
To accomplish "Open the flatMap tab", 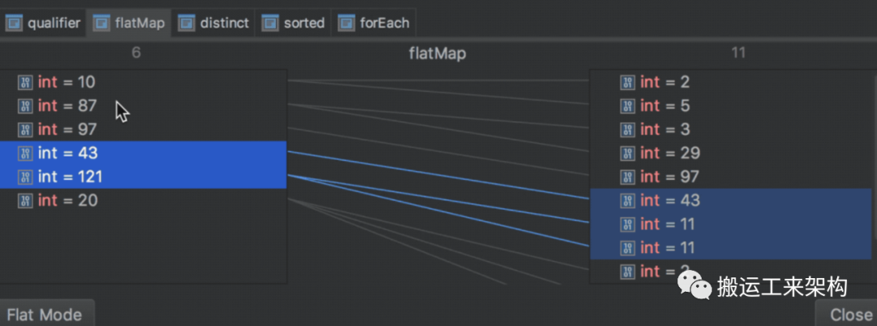I will tap(129, 23).
